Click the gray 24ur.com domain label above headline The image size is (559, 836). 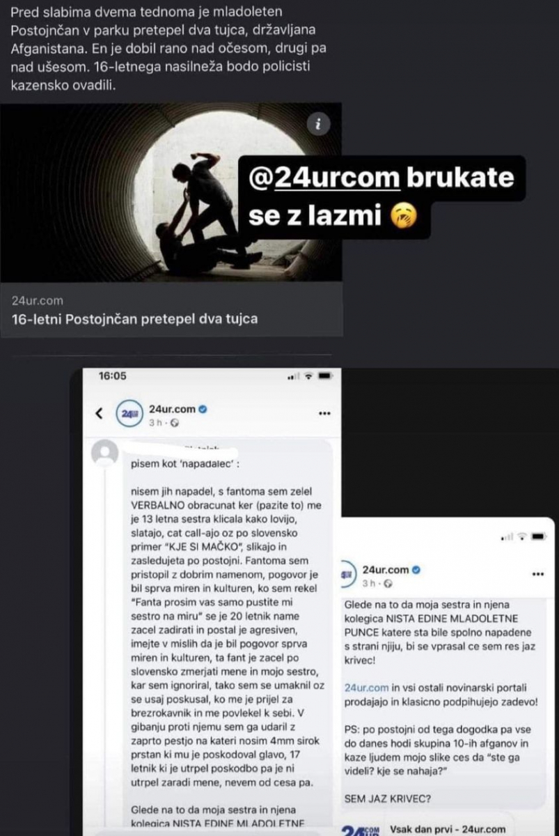pos(37,301)
